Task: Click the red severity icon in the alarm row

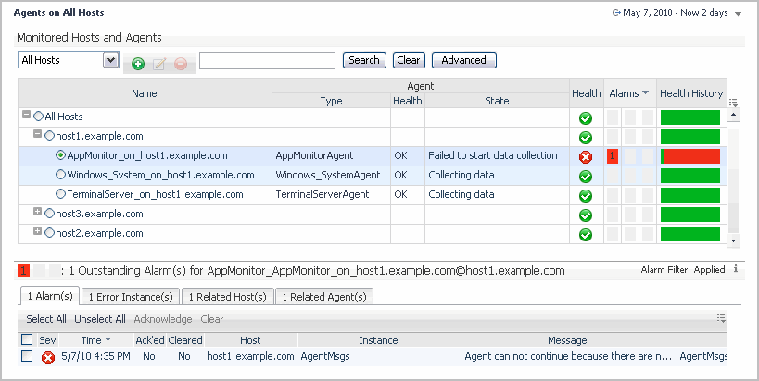Action: (x=47, y=356)
